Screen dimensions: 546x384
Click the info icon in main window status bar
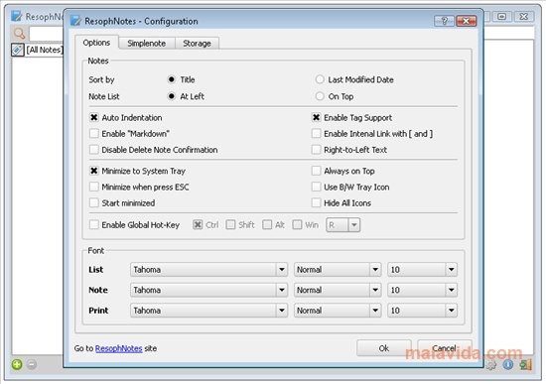click(508, 364)
